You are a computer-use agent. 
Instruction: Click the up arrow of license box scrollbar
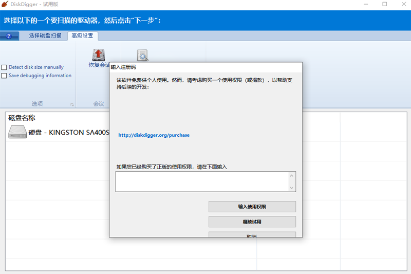291,176
